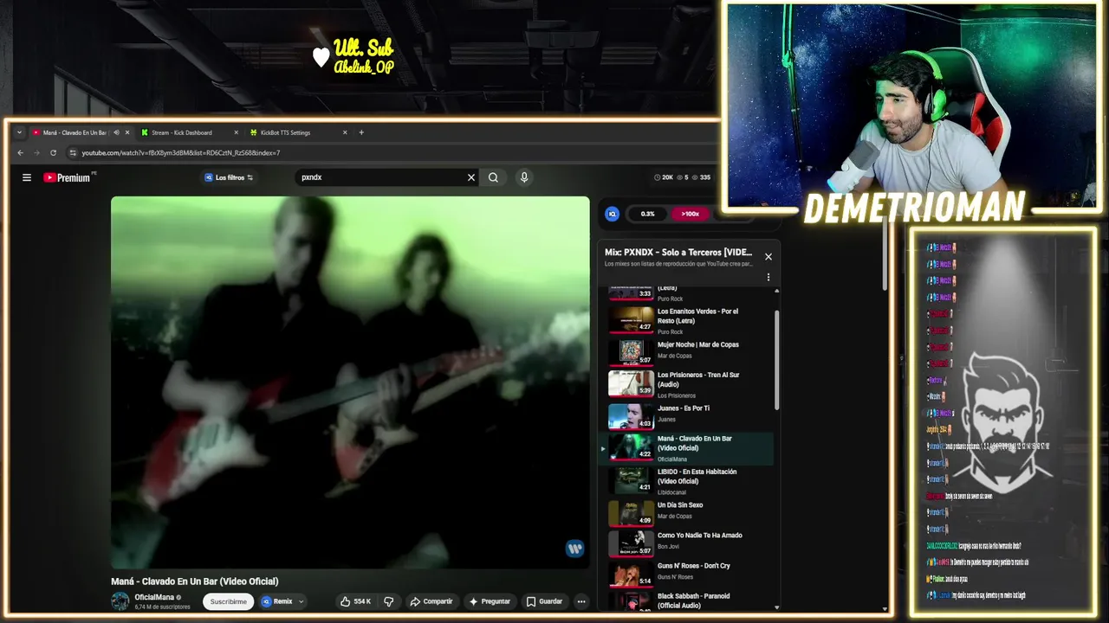
Task: Go to YouTube Premium home logo
Action: (x=68, y=177)
